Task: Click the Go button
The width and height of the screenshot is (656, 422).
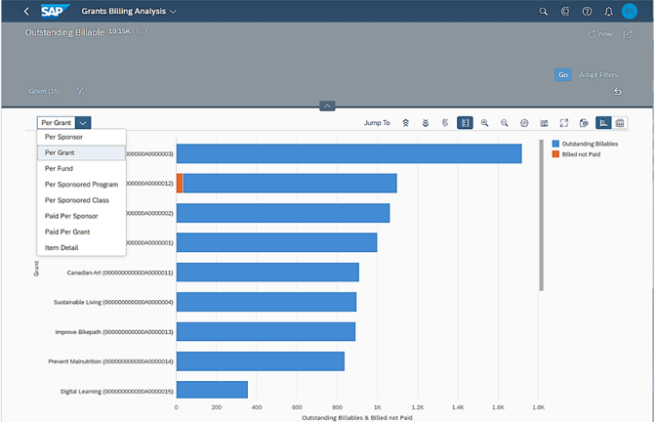Action: point(563,74)
